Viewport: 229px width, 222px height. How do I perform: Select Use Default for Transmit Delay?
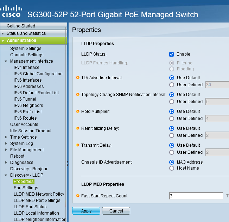tap(172, 145)
